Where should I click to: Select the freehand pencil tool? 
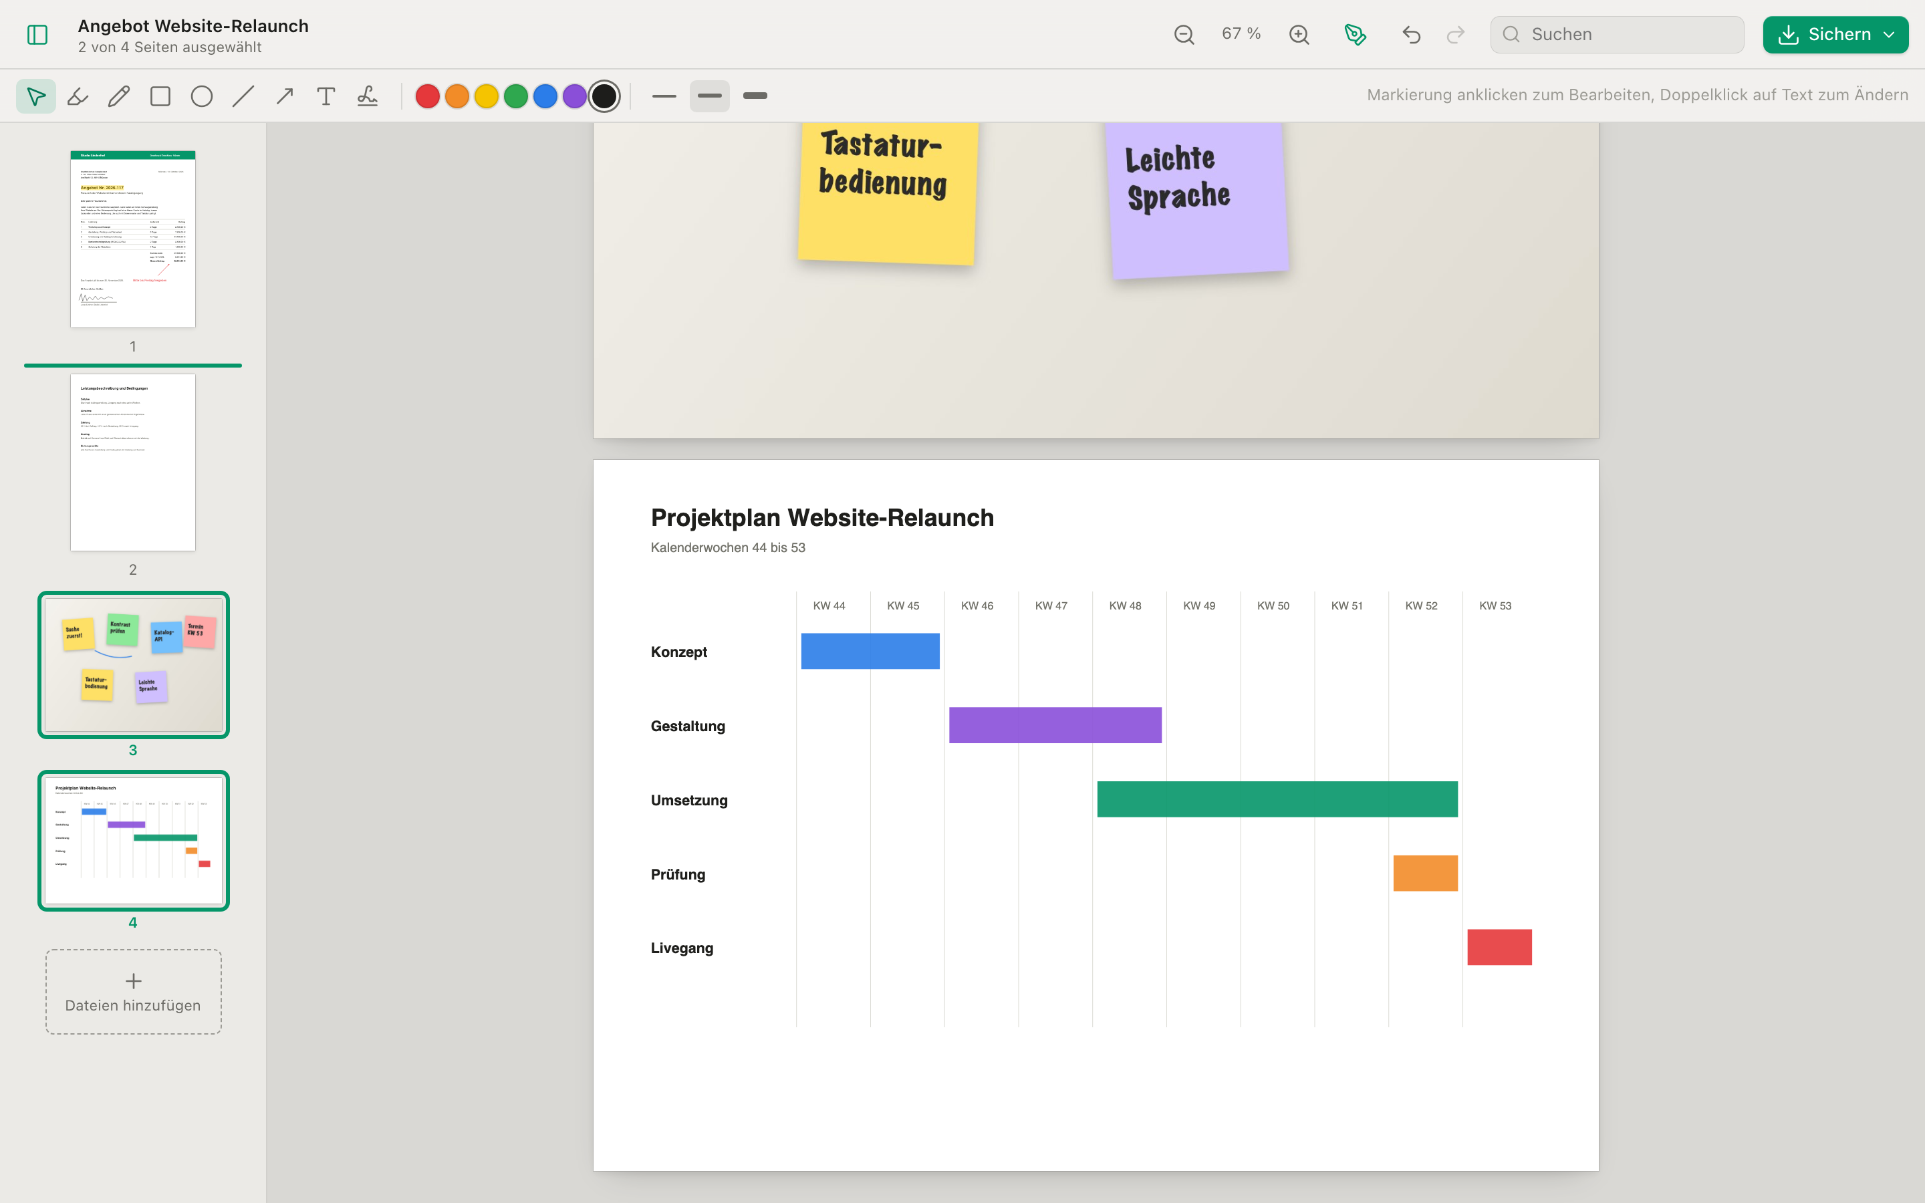pyautogui.click(x=120, y=96)
